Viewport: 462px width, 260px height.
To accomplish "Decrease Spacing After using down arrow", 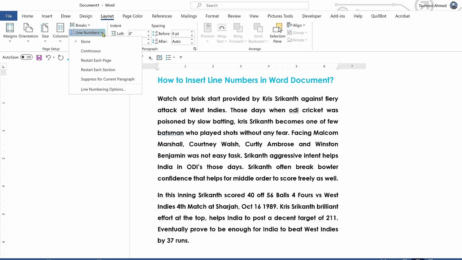I will (x=192, y=43).
